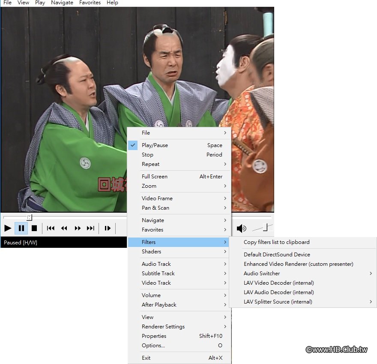The height and width of the screenshot is (364, 377).
Task: Skip to the next item with the forward-skip icon
Action: (x=91, y=228)
